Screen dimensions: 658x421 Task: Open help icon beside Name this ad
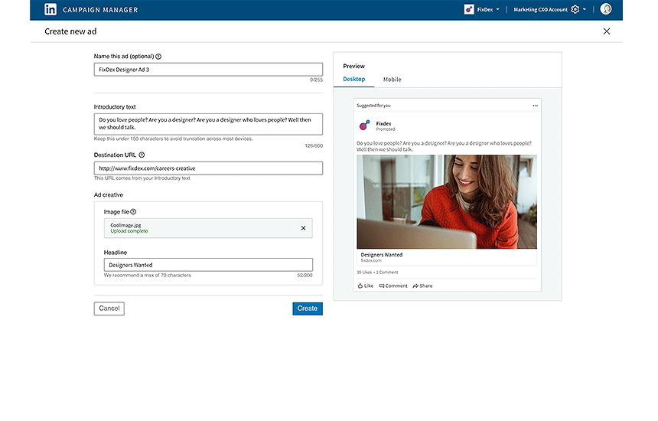(158, 57)
